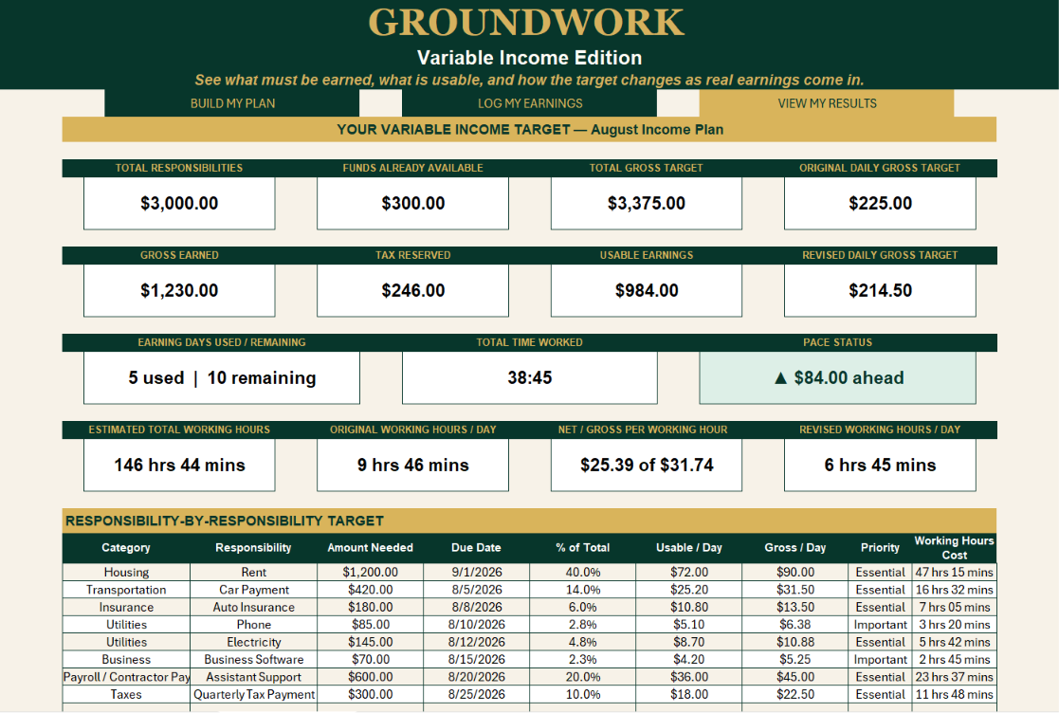Select the Pace Status '$84.00 ahead' box

pos(837,377)
